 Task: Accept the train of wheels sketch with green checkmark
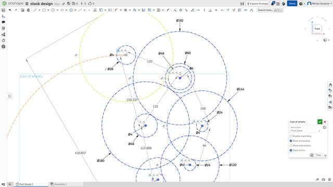320,122
